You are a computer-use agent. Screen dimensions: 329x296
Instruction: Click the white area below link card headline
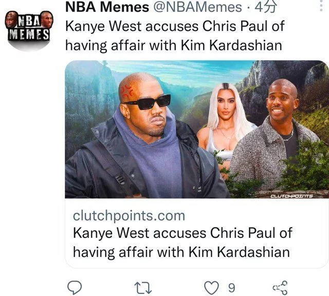tap(197, 264)
